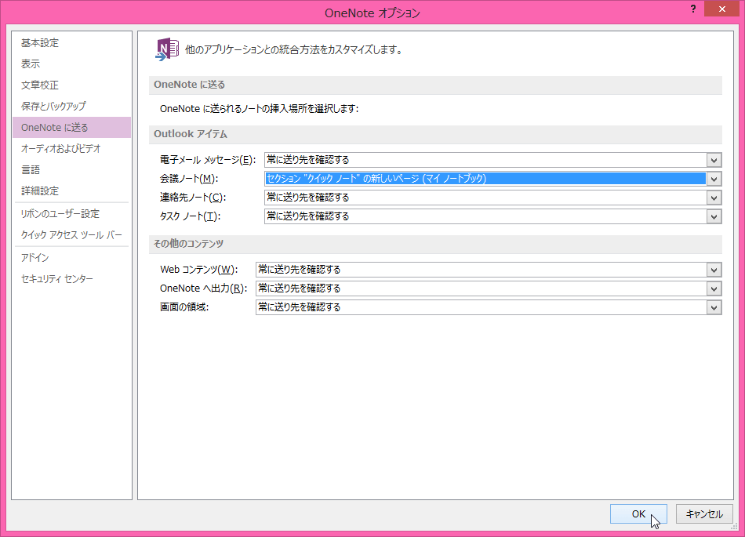Confirm settings with the OK button

pyautogui.click(x=638, y=513)
